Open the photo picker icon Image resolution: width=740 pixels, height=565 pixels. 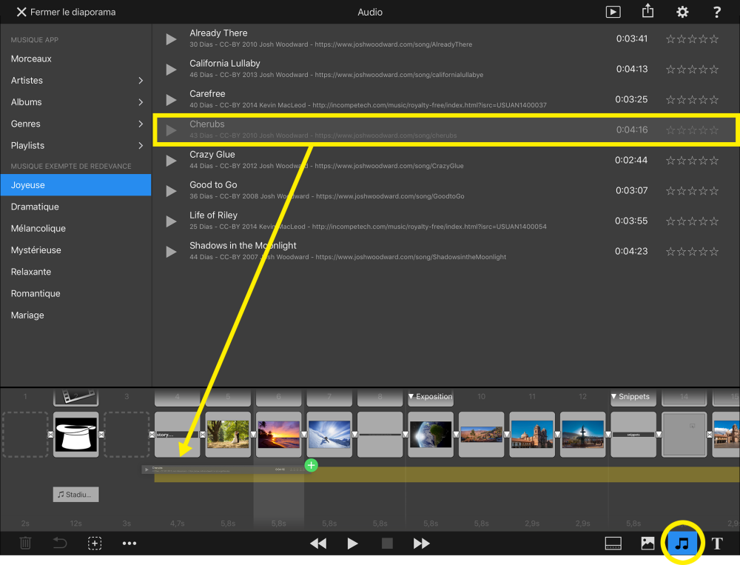click(x=647, y=544)
